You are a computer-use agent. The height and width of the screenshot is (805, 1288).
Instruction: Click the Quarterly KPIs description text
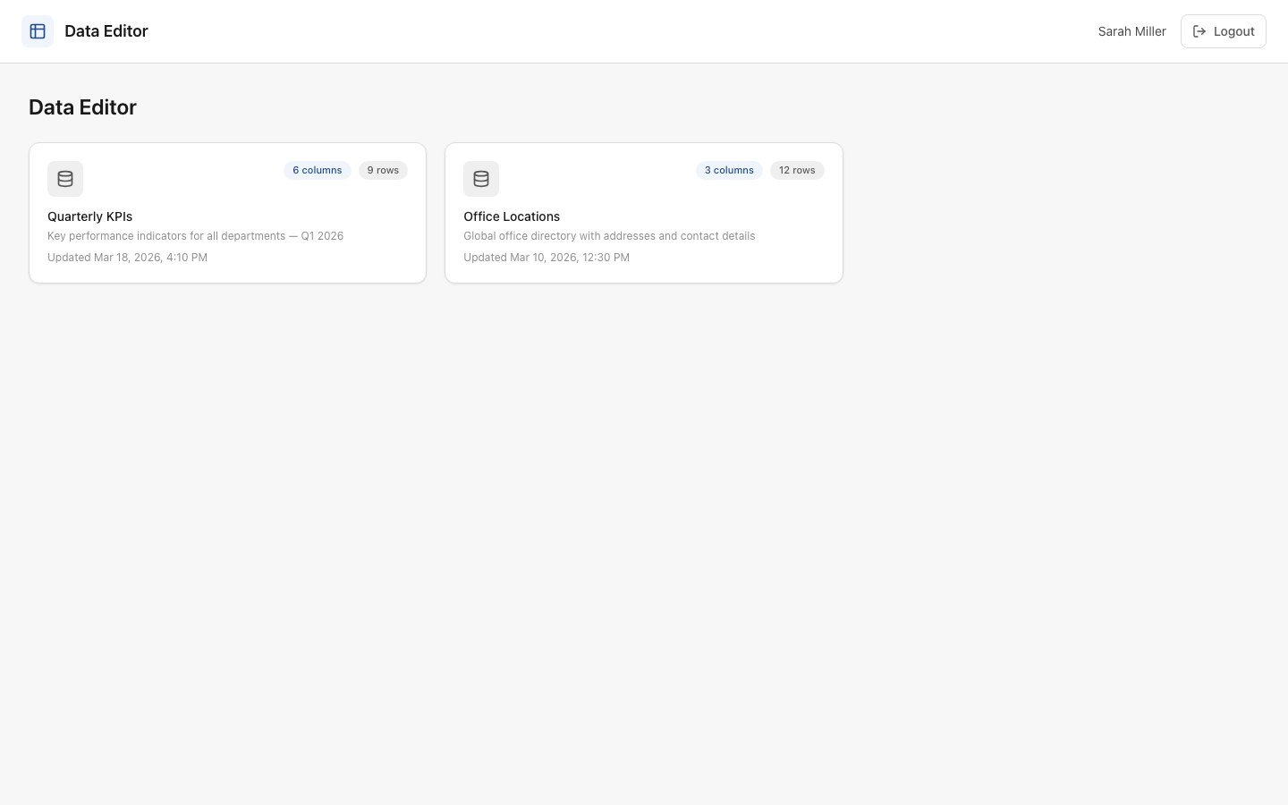click(x=195, y=235)
